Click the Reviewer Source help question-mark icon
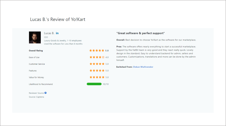Viewport: 226px width, 126px height. tap(46, 93)
